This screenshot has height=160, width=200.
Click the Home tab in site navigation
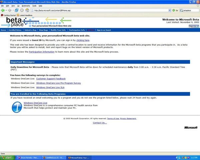[3, 30]
